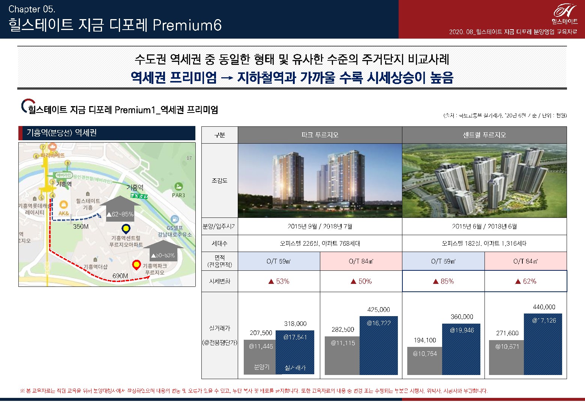585x405 pixels.
Task: Click station exit badge number 3
Action: [53, 183]
